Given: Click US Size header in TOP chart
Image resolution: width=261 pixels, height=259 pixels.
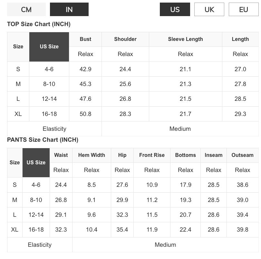Looking at the screenshot, I should click(x=49, y=47).
